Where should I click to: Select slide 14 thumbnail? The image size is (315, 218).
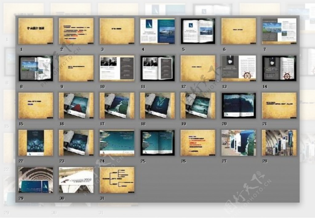point(279,68)
